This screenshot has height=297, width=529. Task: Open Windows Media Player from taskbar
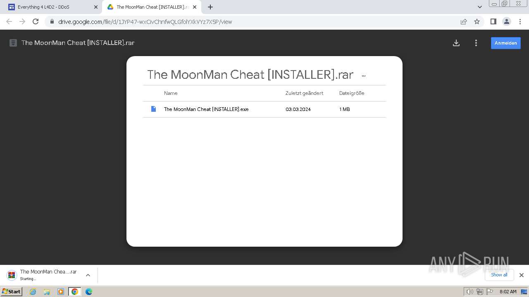[61, 292]
